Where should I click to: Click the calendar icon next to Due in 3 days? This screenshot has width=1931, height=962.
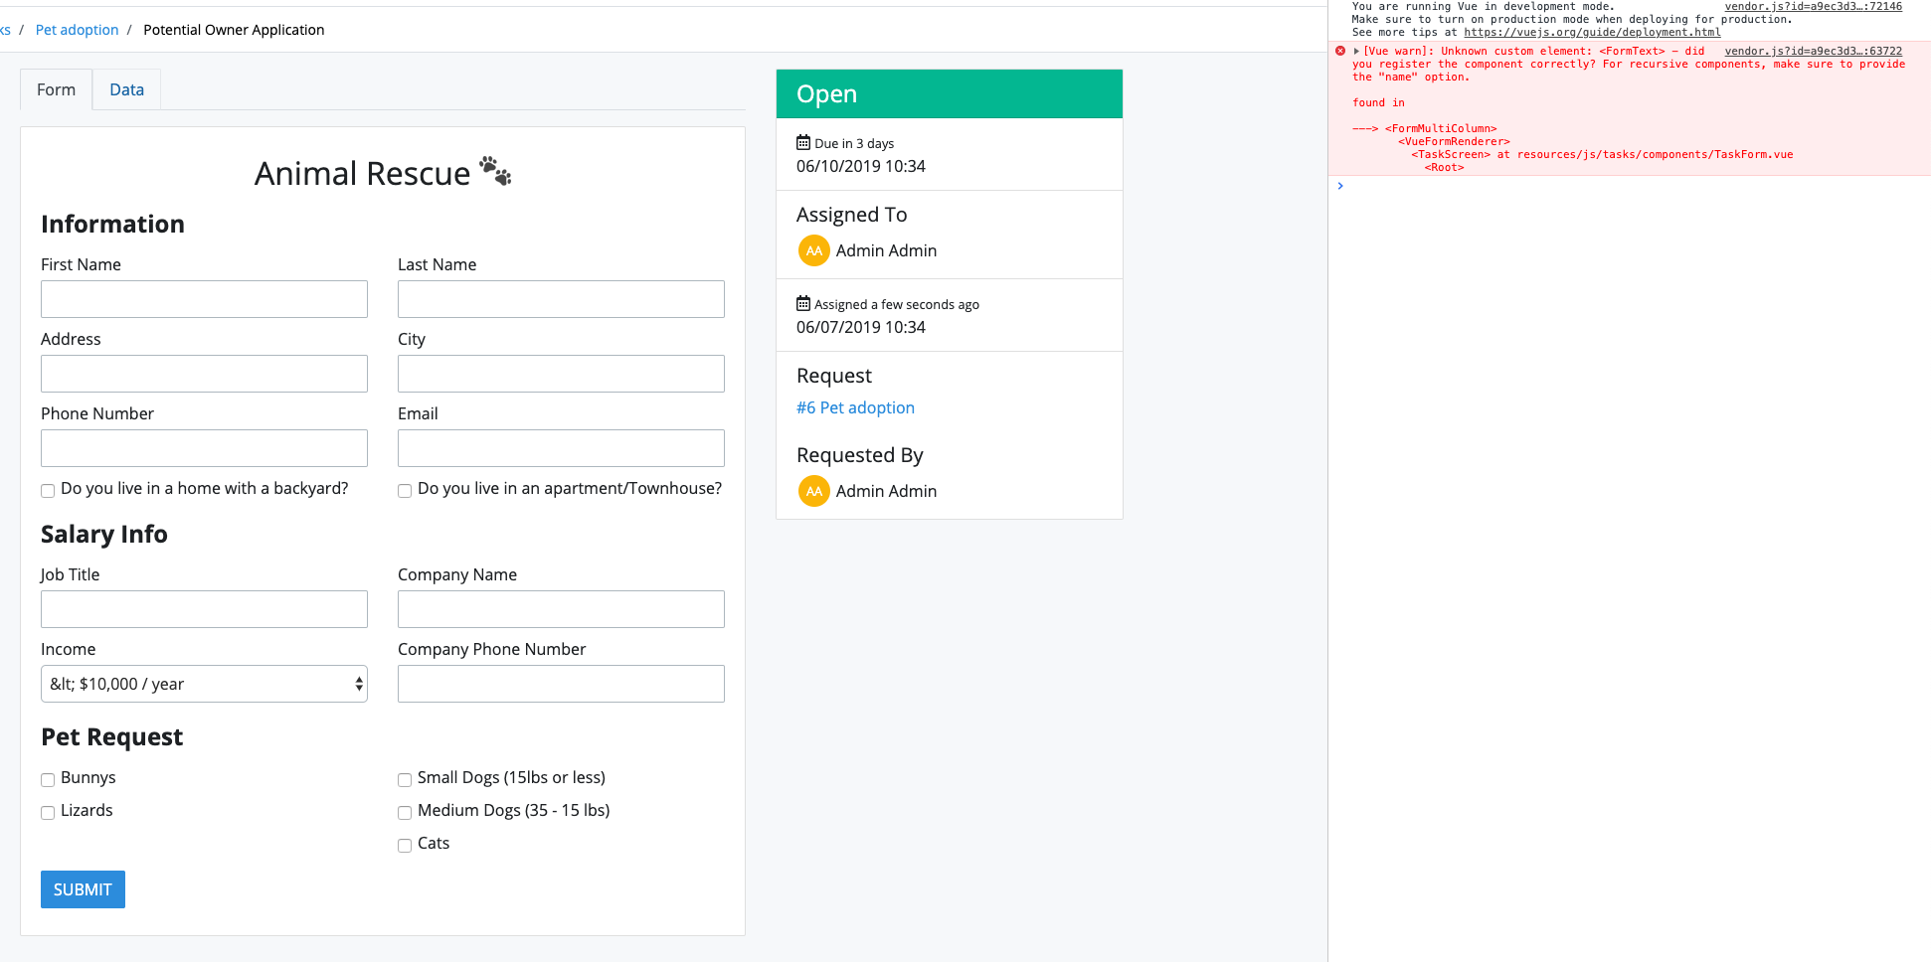coord(803,143)
